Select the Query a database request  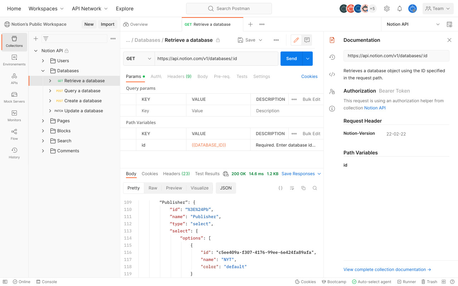click(74, 91)
